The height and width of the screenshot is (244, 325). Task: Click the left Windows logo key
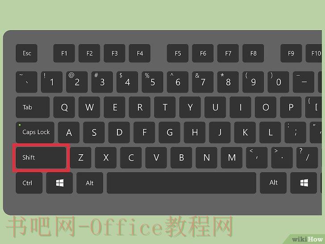point(59,183)
